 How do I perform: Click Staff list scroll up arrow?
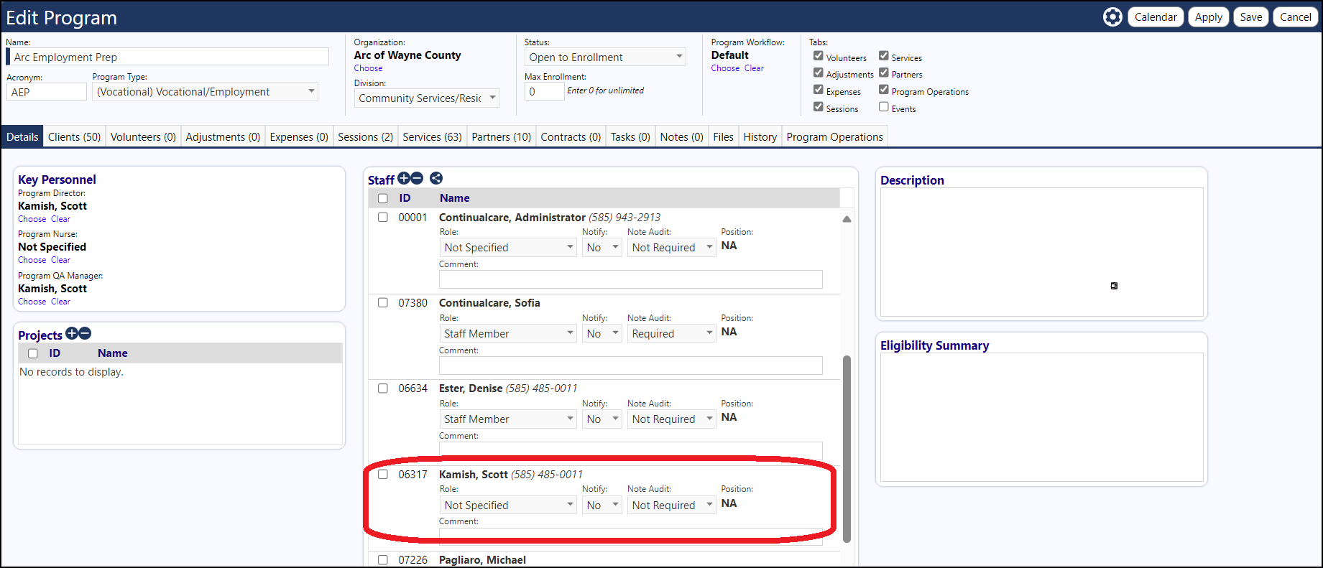[847, 219]
